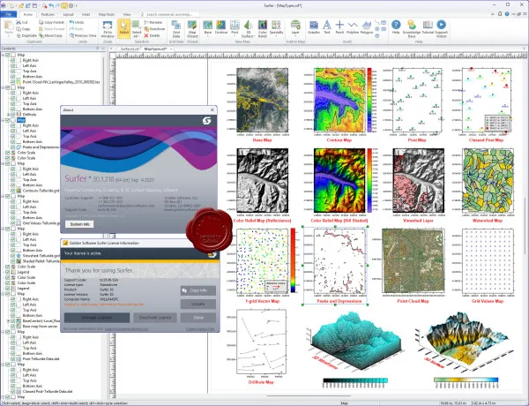Open Paste dropdown arrow

[9, 35]
